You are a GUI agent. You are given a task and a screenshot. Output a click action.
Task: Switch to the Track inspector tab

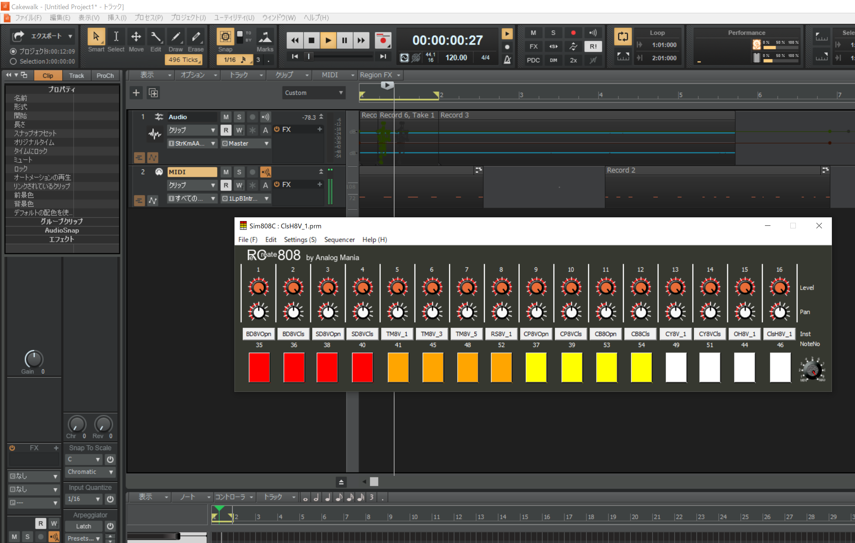[x=76, y=76]
